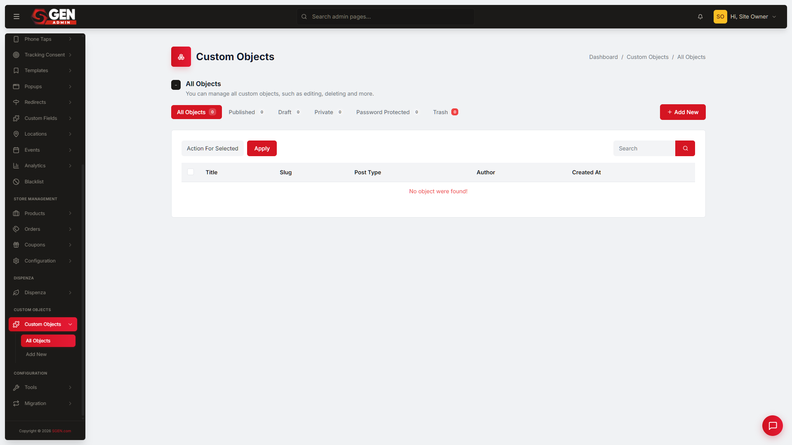This screenshot has width=792, height=445.
Task: Focus the Search admin pages field
Action: coord(386,16)
